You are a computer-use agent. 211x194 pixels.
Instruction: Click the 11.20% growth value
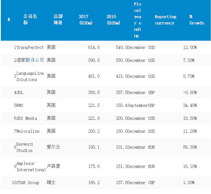click(x=190, y=131)
